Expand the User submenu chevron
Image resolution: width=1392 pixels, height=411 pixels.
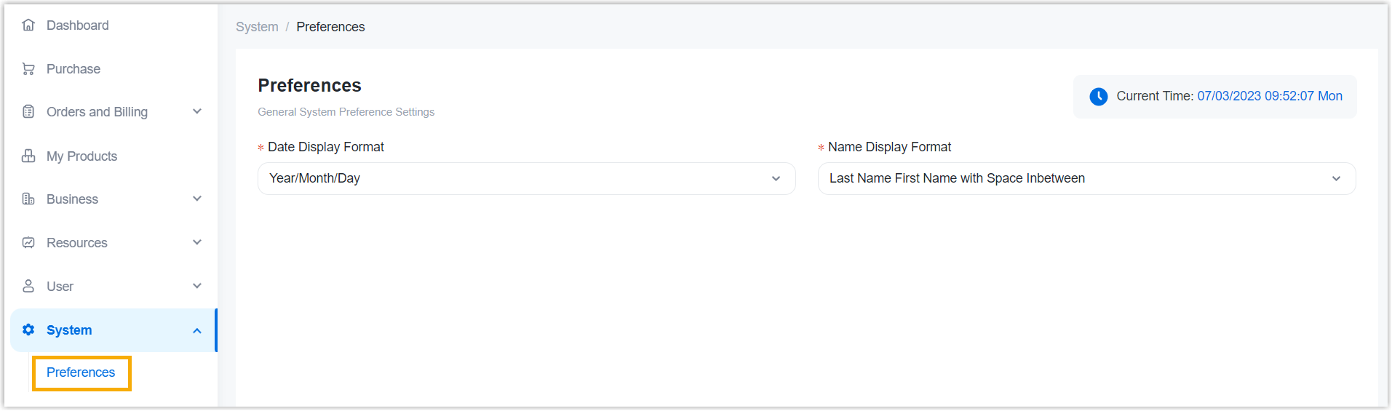[x=197, y=286]
